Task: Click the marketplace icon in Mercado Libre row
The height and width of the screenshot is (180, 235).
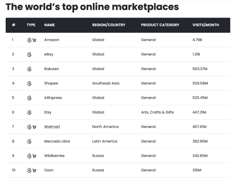Action: point(29,141)
